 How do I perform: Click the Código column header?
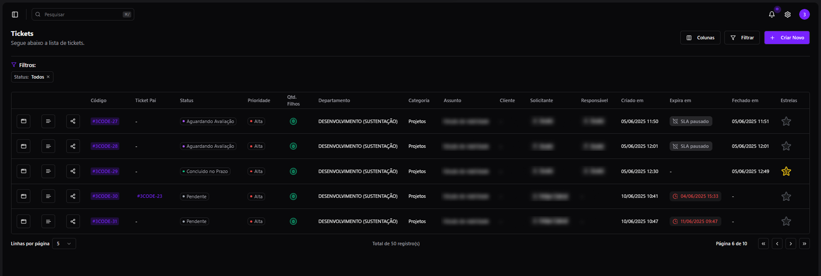[98, 100]
